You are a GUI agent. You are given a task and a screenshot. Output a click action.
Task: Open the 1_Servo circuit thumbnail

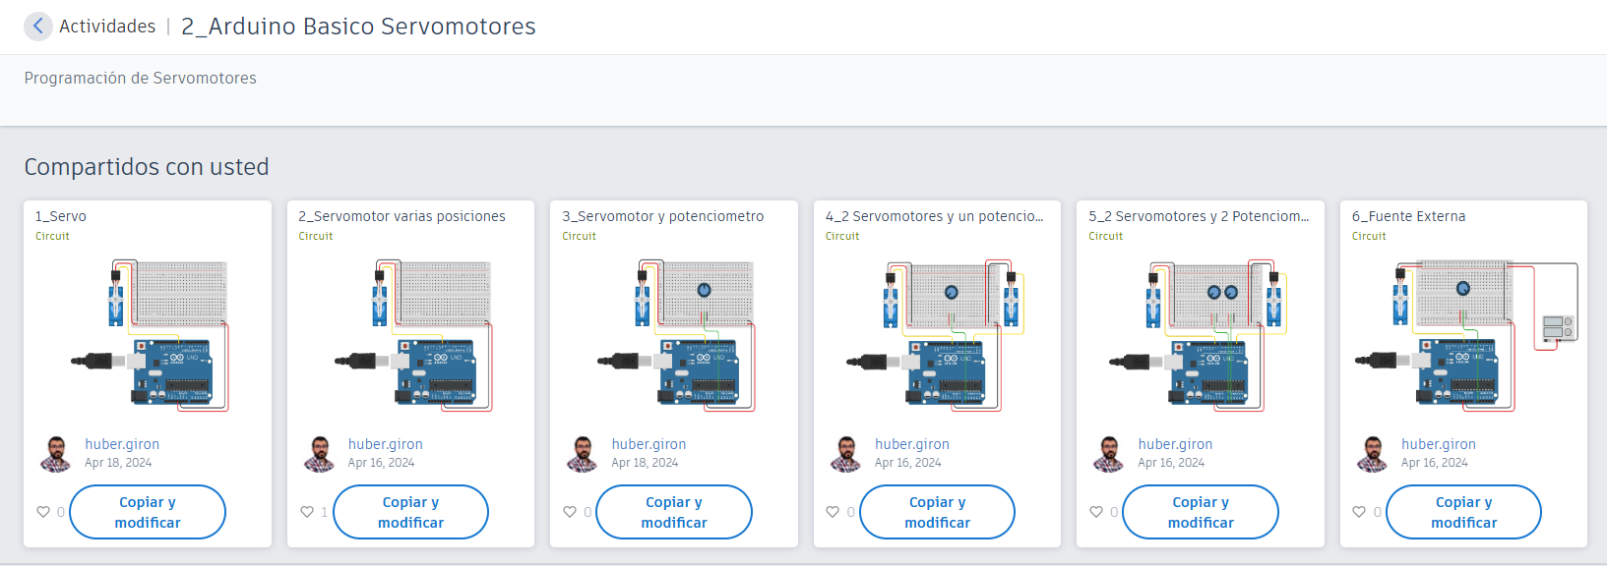(x=148, y=335)
